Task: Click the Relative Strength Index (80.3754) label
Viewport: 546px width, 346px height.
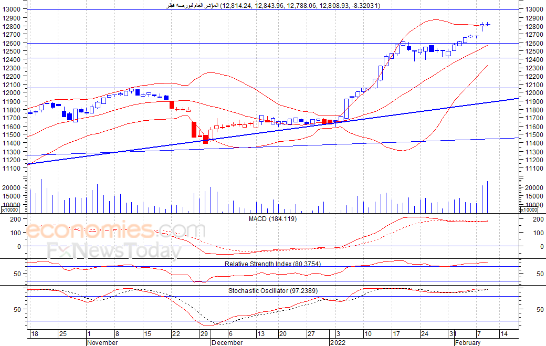Action: 272,264
